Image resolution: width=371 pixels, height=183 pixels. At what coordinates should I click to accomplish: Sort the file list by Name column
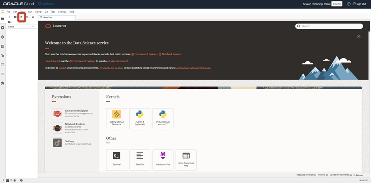(x=21, y=26)
